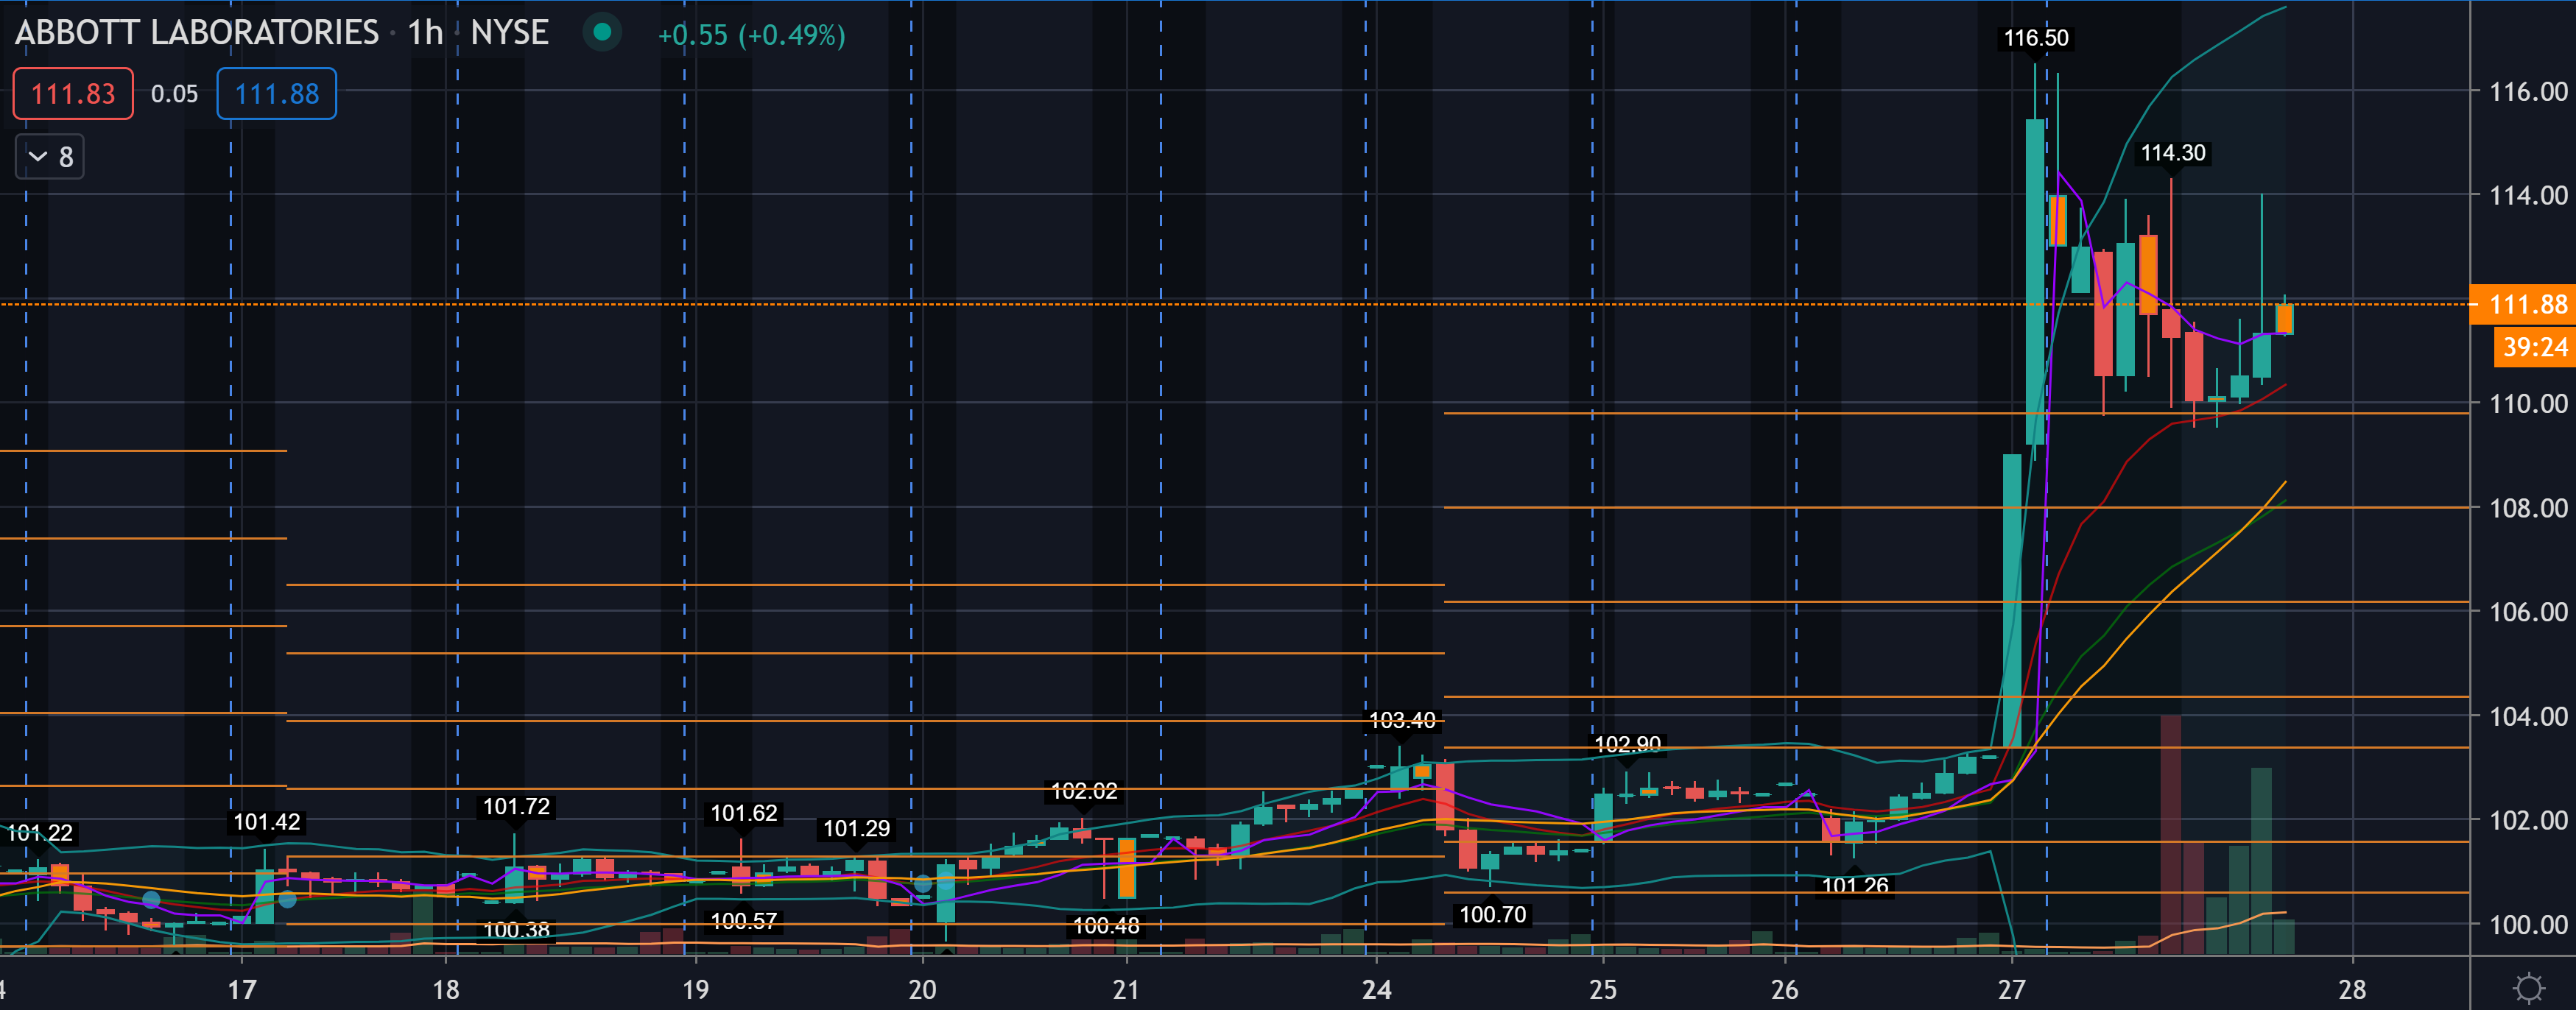
Task: Open chart settings gear icon in corner
Action: point(2529,988)
